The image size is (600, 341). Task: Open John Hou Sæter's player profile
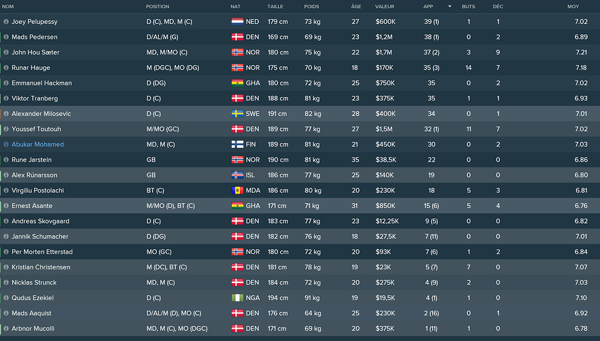coord(35,53)
